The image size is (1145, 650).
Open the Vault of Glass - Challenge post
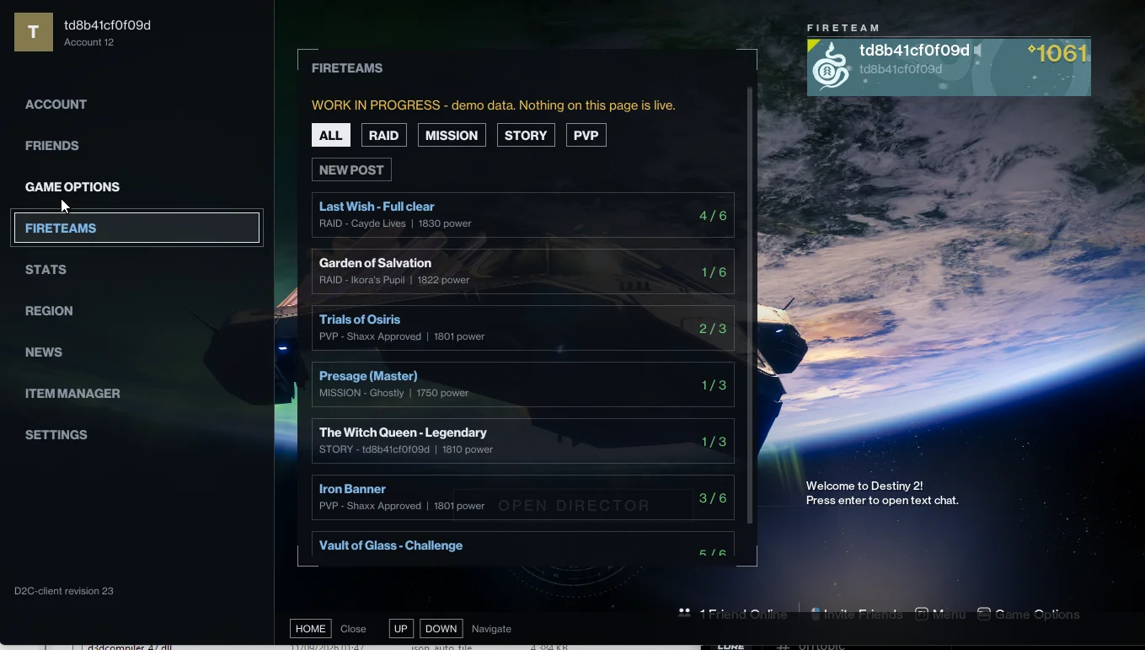[522, 544]
